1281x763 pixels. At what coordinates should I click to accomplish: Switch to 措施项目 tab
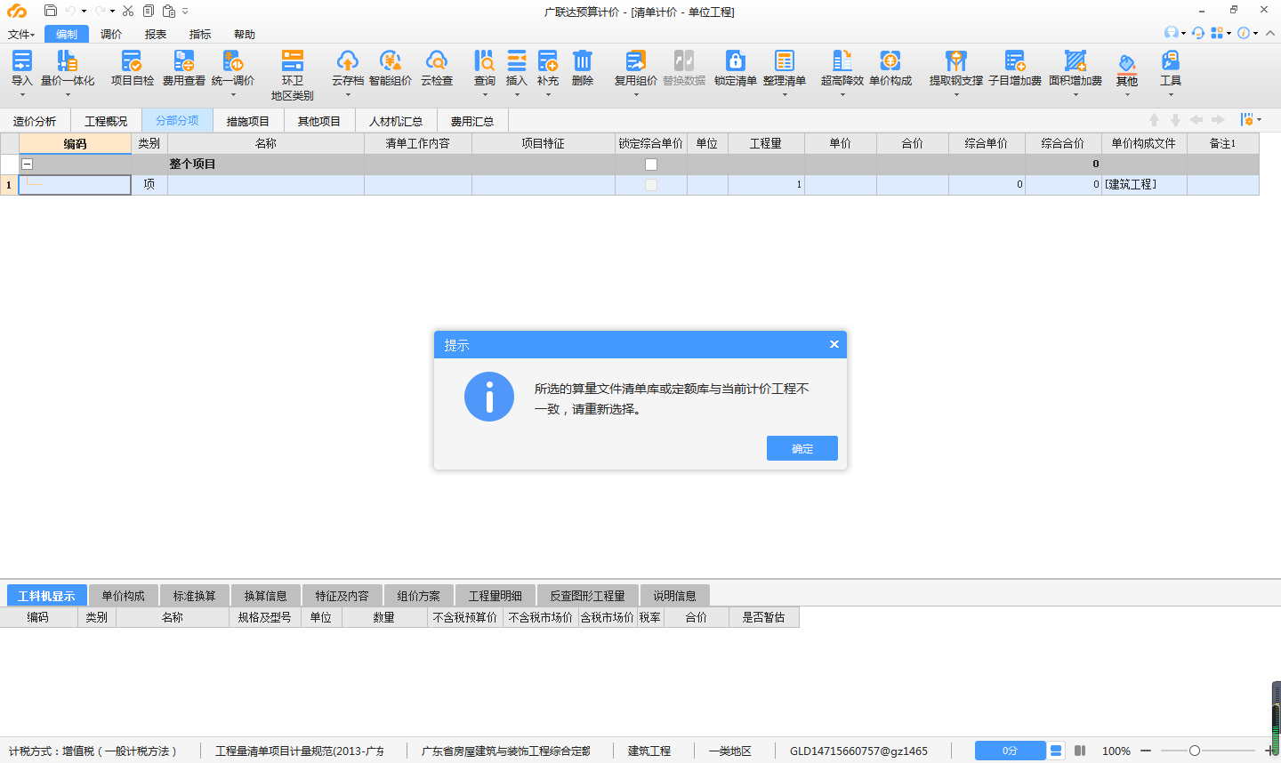tap(248, 121)
